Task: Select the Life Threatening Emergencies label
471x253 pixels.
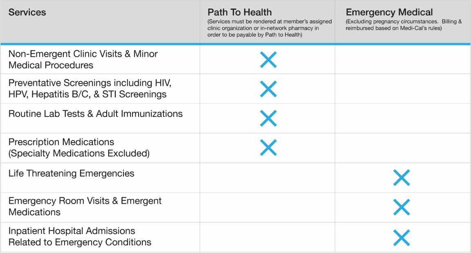Action: tap(71, 173)
